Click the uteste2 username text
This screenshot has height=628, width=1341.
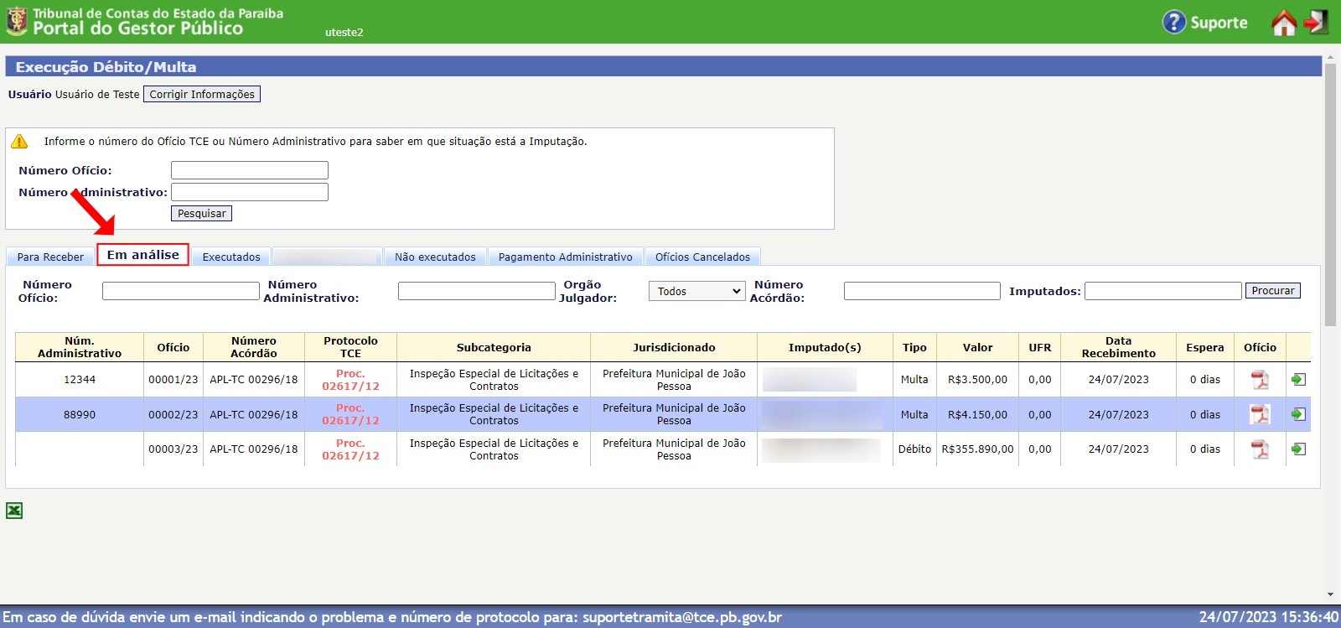tap(344, 33)
